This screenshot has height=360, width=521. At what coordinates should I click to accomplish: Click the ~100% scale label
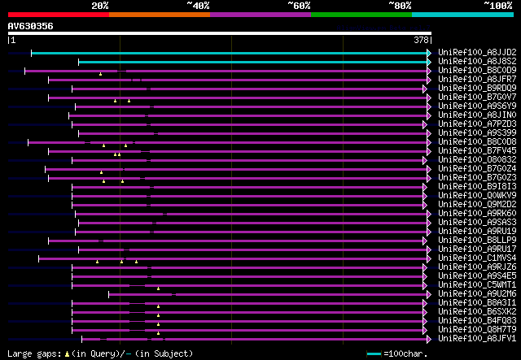tap(497, 6)
